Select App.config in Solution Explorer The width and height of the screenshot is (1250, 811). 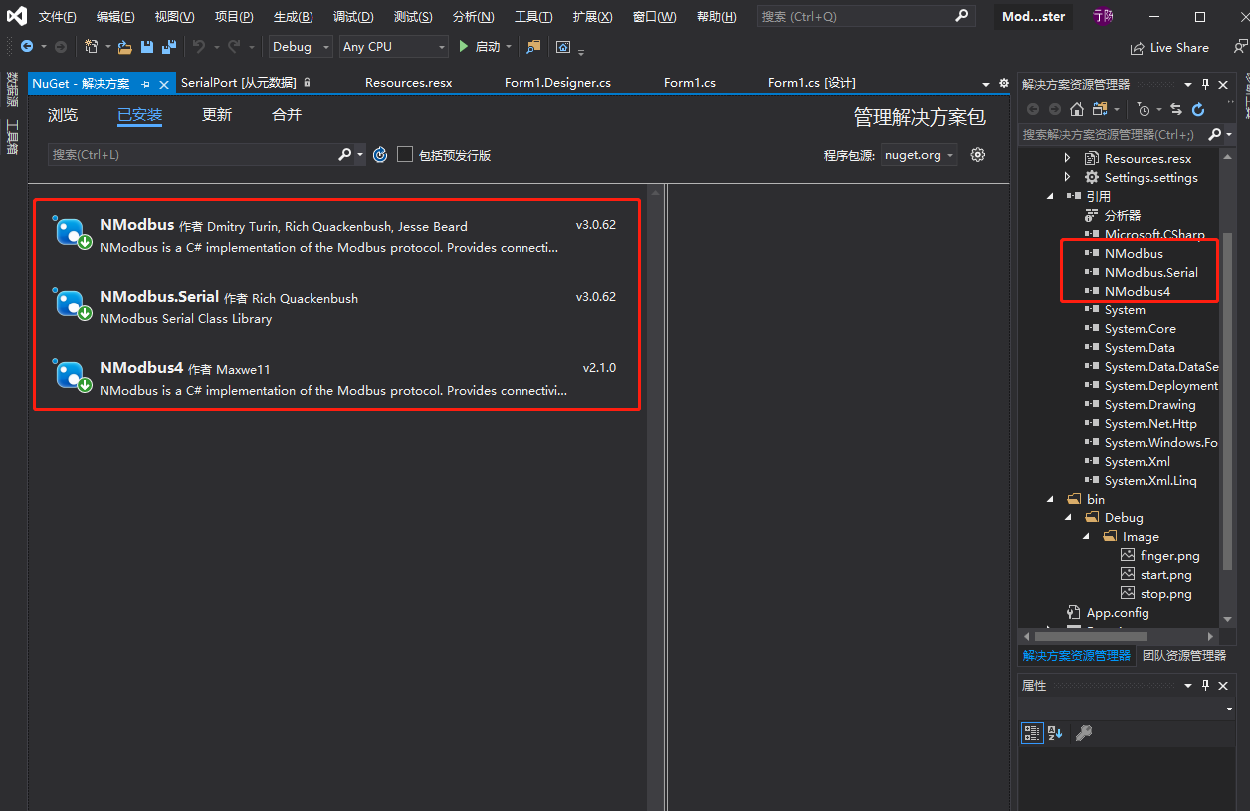coord(1118,612)
